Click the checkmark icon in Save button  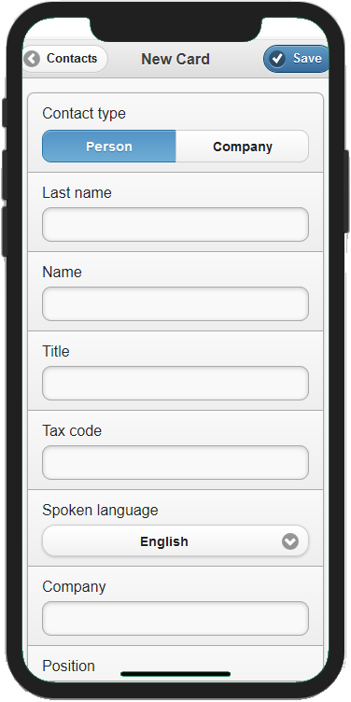point(277,59)
